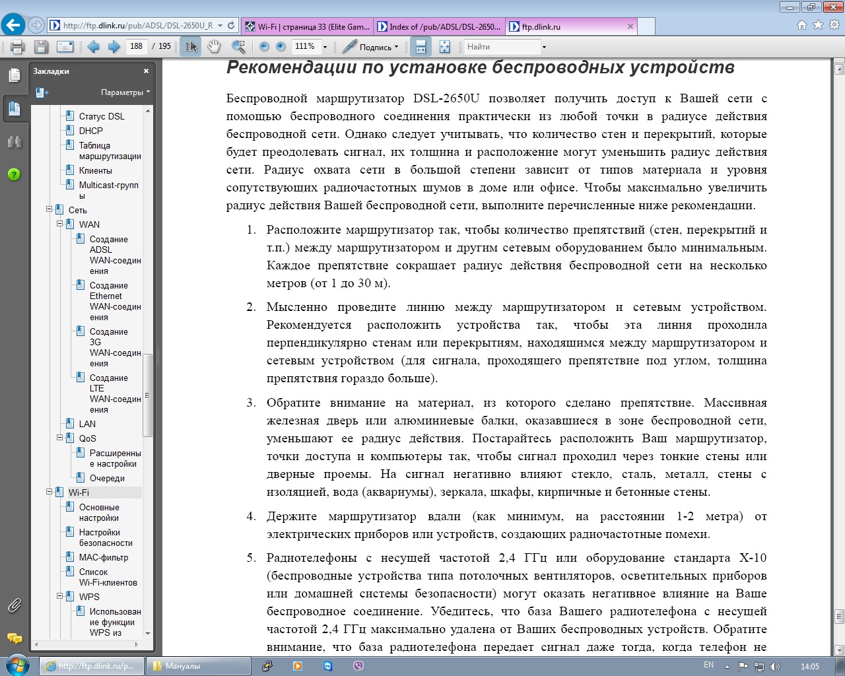Click the Найти search input field
Viewport: 845px width, 676px height.
pyautogui.click(x=502, y=47)
